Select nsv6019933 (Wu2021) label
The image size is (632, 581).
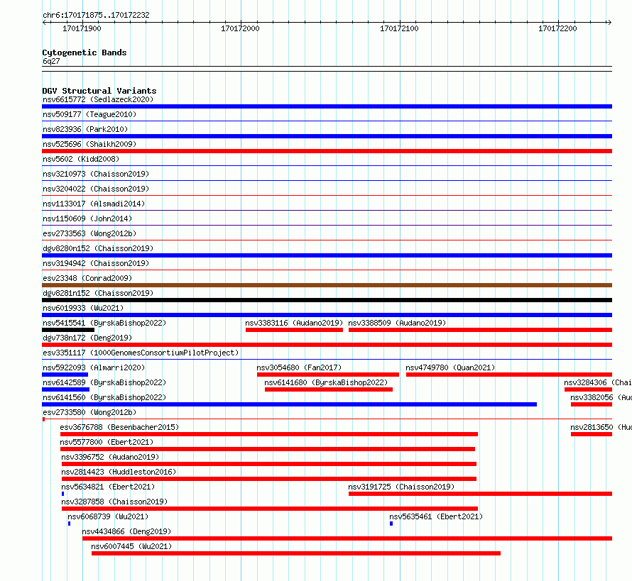tap(83, 308)
